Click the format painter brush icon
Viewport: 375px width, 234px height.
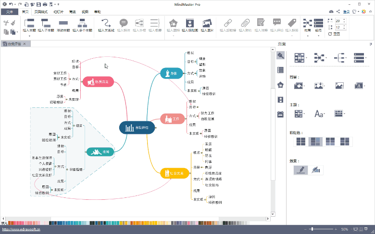(x=13, y=22)
